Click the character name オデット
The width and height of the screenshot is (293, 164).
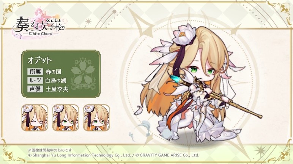coord(39,60)
